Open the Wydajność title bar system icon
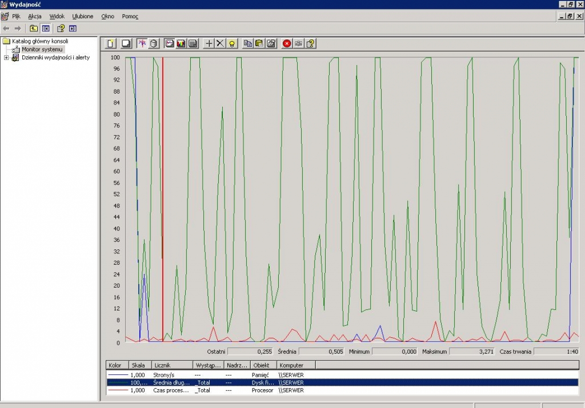Viewport: 585px width, 408px height. tap(4, 5)
